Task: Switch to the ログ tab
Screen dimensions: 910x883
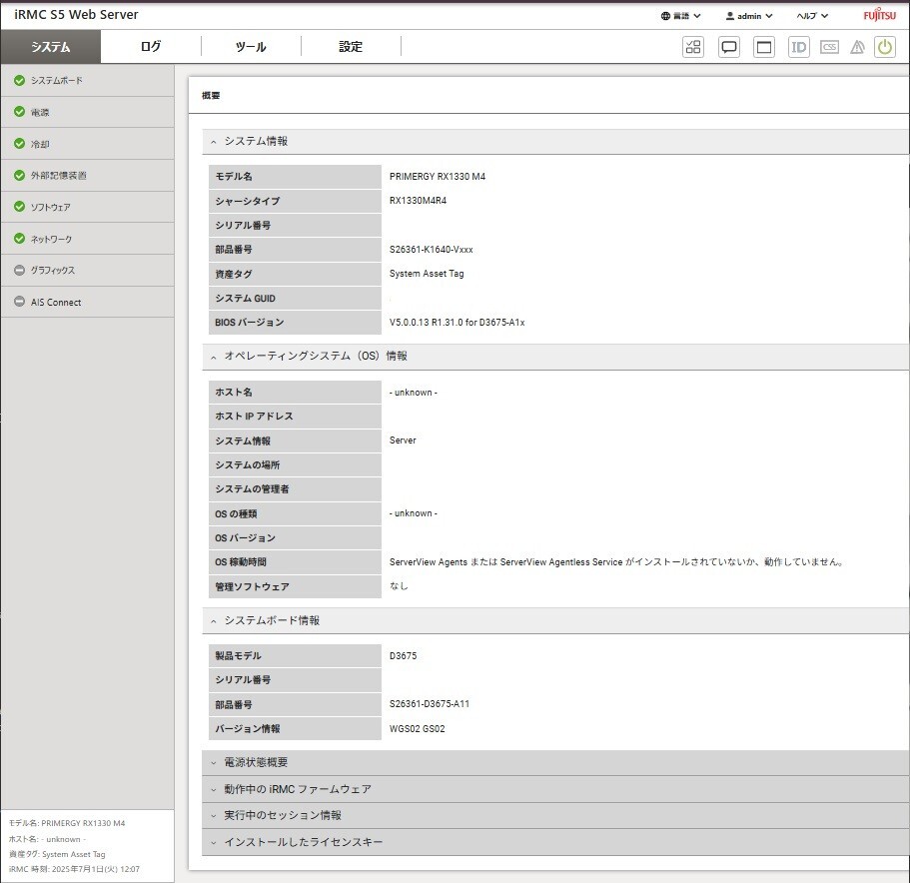Action: coord(151,46)
